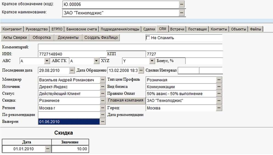Image resolution: width=273 pixels, height=155 pixels.
Task: Open picker button next to Дата Обращения field
Action: point(141,70)
